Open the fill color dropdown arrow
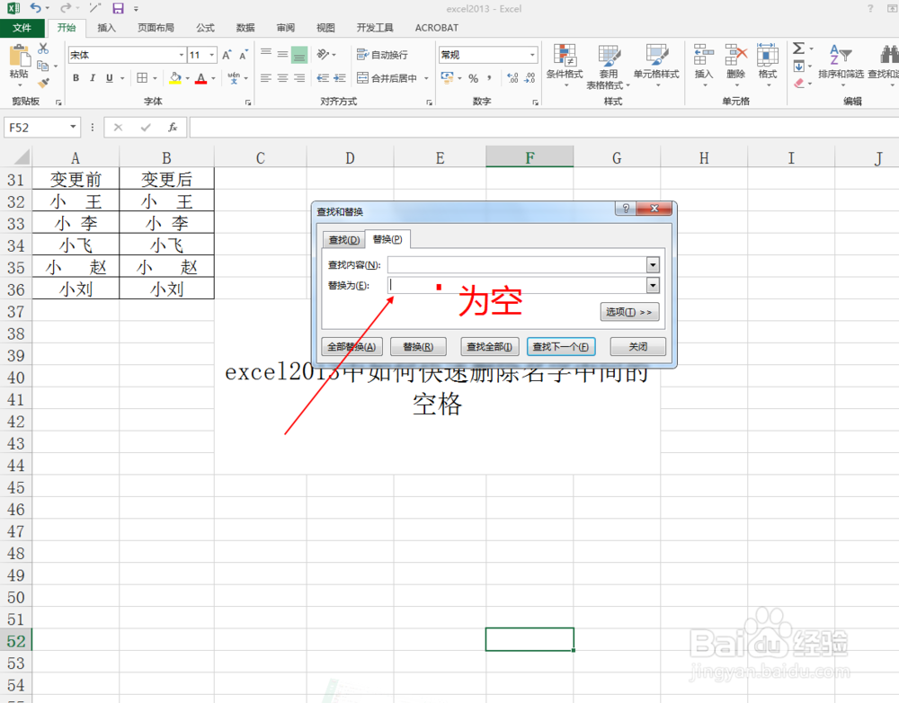The image size is (899, 703). 188,78
